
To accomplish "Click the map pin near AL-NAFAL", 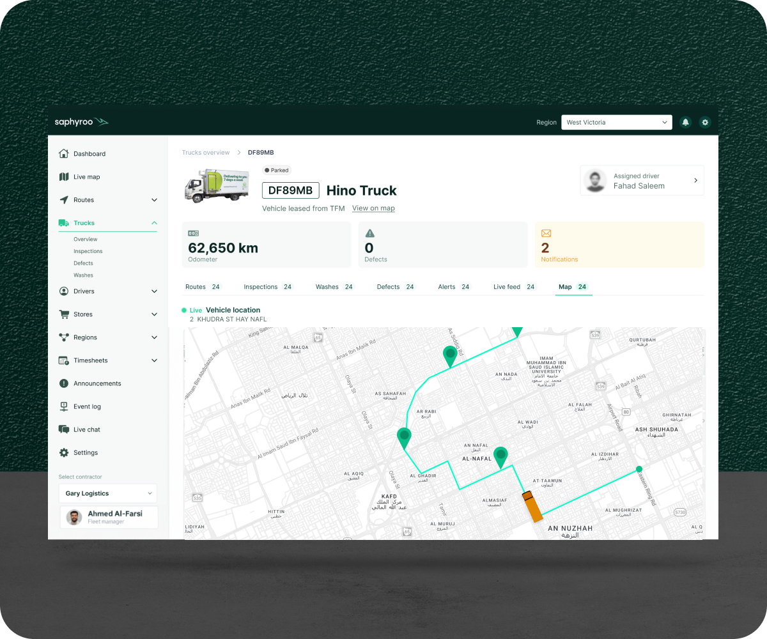I will (500, 458).
